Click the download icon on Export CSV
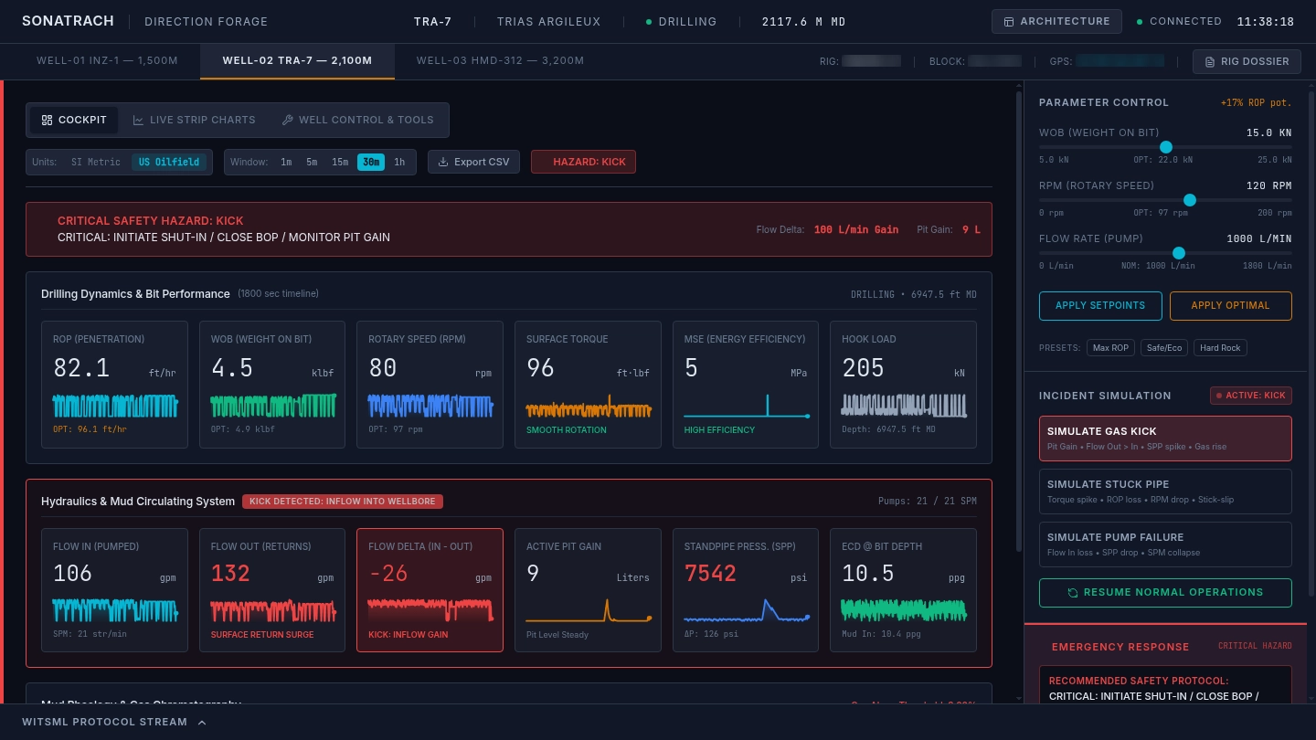 444,162
